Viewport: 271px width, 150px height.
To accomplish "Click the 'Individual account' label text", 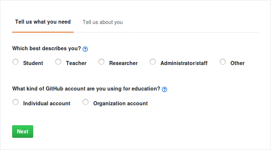I will [x=47, y=103].
